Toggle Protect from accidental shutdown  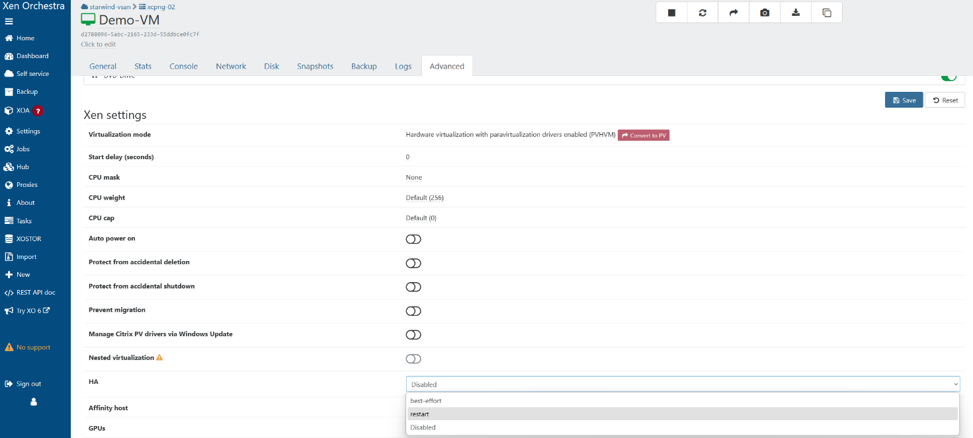point(413,287)
